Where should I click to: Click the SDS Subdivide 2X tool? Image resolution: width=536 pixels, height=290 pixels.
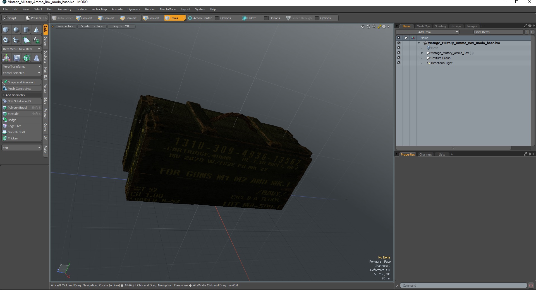(21, 101)
